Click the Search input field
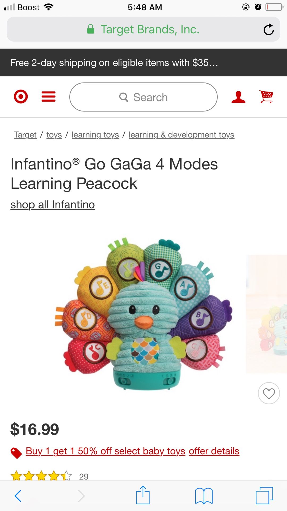 click(x=143, y=97)
